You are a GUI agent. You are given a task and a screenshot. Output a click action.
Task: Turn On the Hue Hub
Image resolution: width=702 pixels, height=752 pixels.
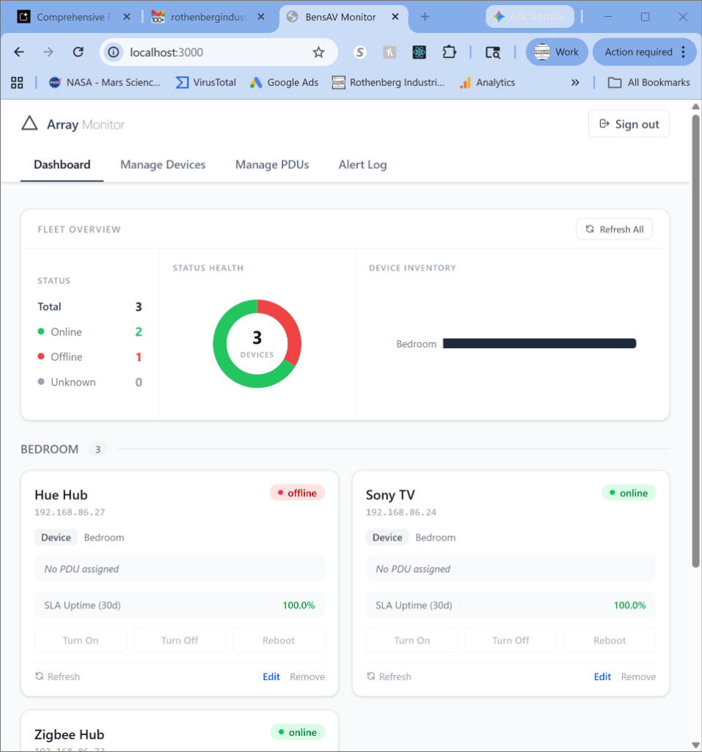(81, 640)
